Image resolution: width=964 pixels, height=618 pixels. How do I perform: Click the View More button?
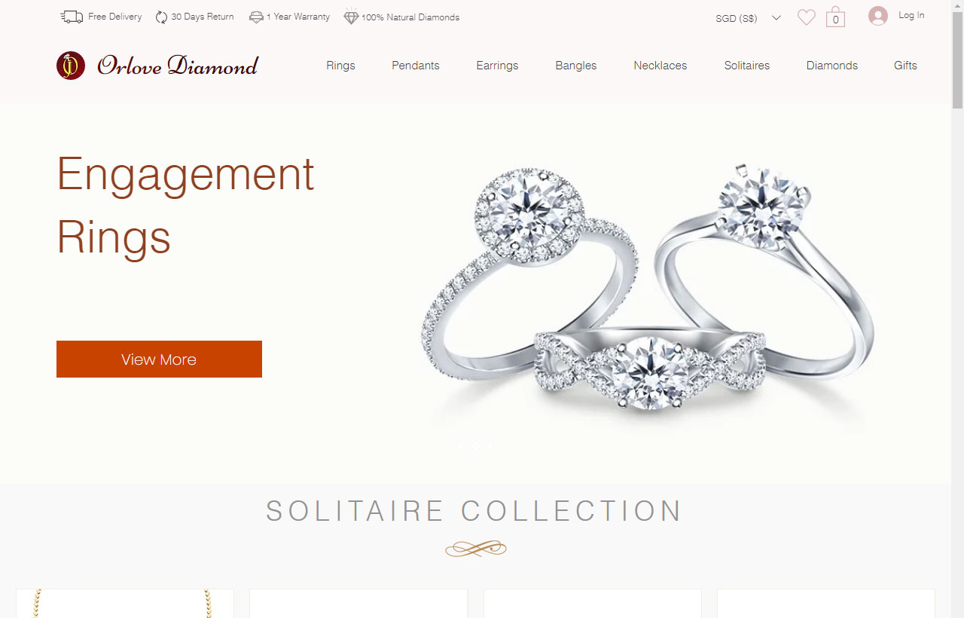[159, 359]
